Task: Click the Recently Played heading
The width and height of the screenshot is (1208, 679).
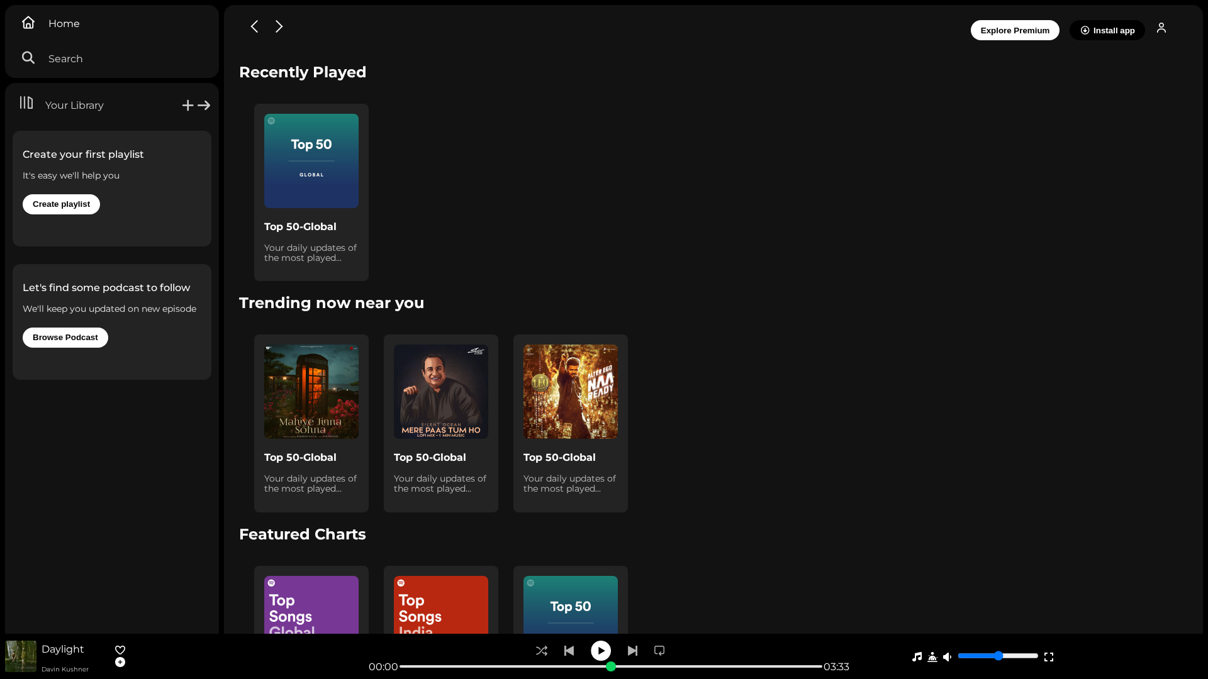Action: [x=303, y=72]
